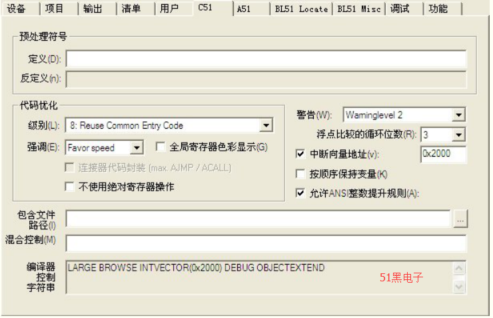Open the 警告 Warninglevel dropdown
The width and height of the screenshot is (493, 318).
[459, 115]
